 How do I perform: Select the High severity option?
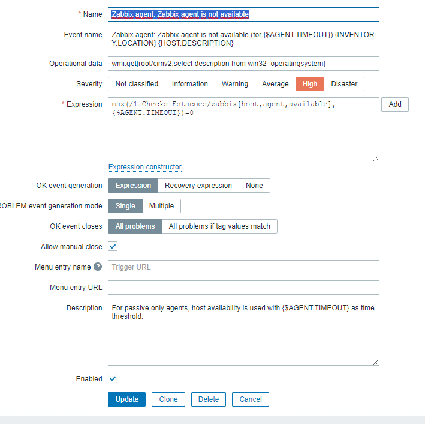(309, 84)
